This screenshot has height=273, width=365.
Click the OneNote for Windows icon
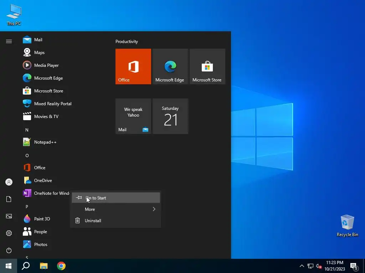pyautogui.click(x=27, y=193)
